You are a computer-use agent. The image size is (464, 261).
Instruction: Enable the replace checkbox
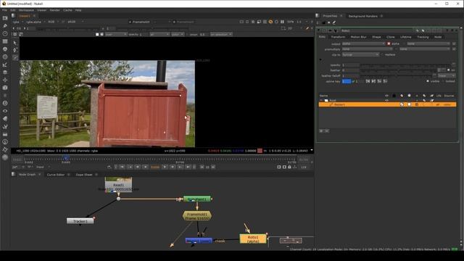pos(382,55)
